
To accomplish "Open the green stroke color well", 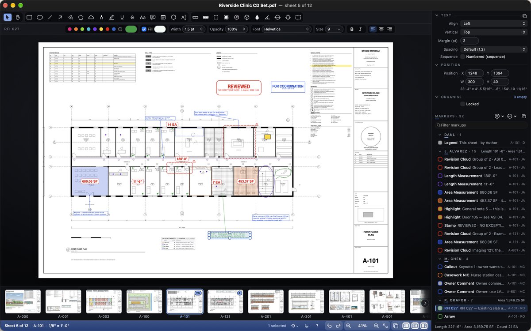I will [131, 29].
